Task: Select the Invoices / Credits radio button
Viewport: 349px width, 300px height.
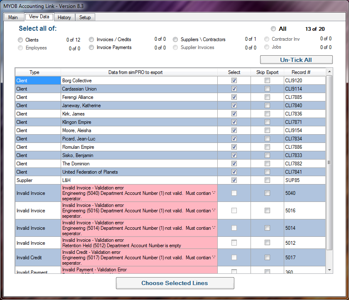Action: (x=91, y=39)
